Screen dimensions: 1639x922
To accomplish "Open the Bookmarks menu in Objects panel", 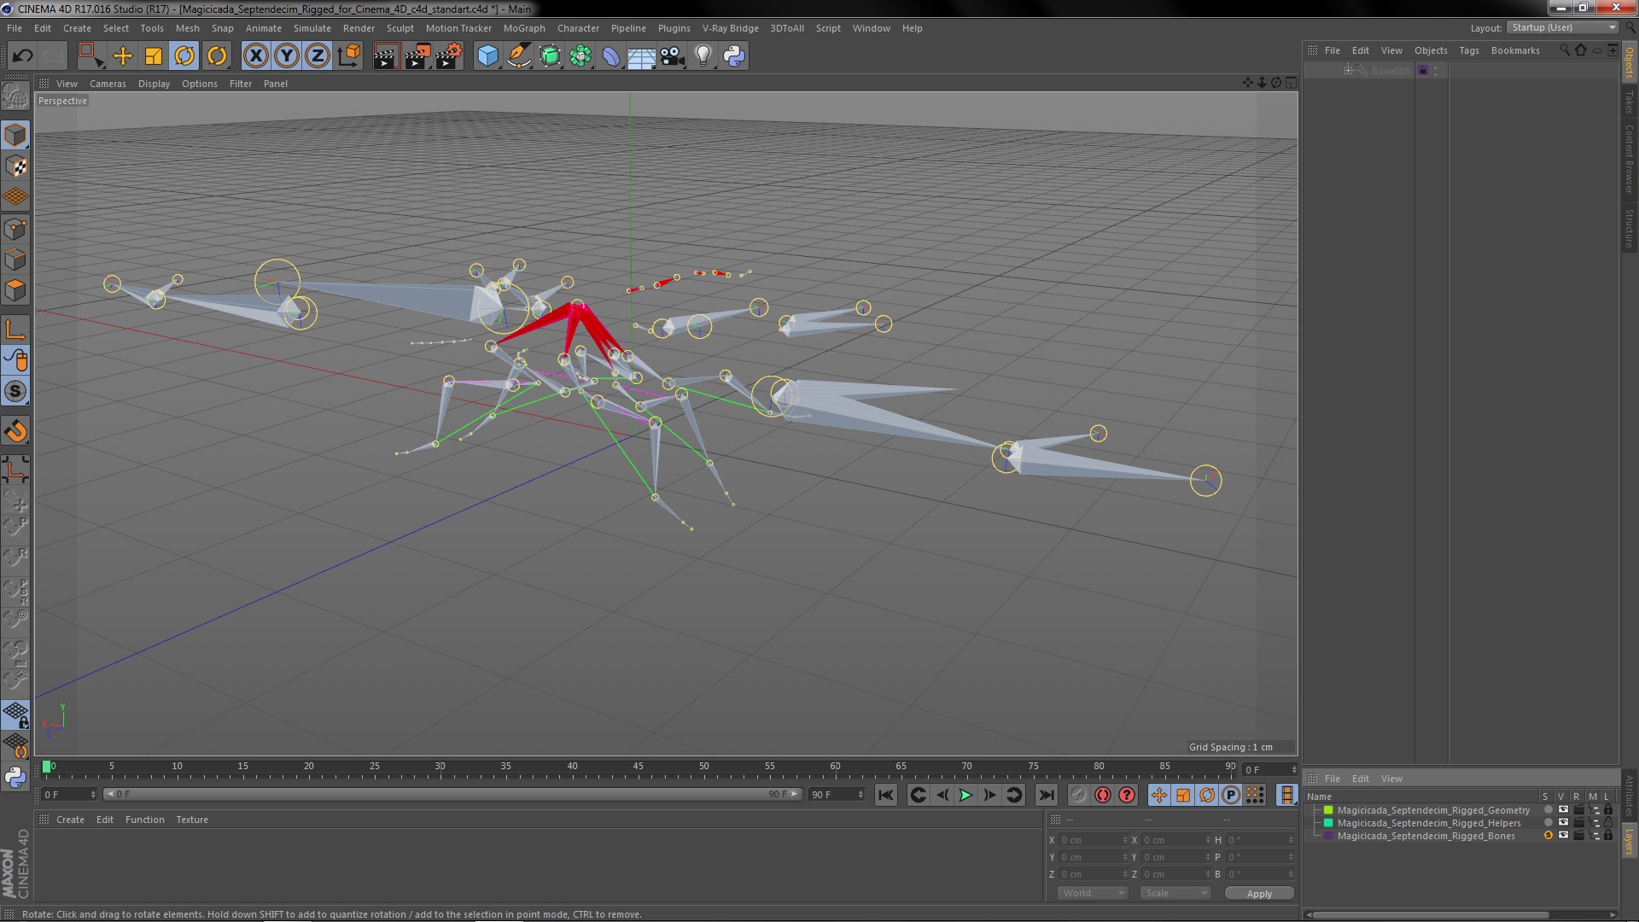I will 1515,50.
